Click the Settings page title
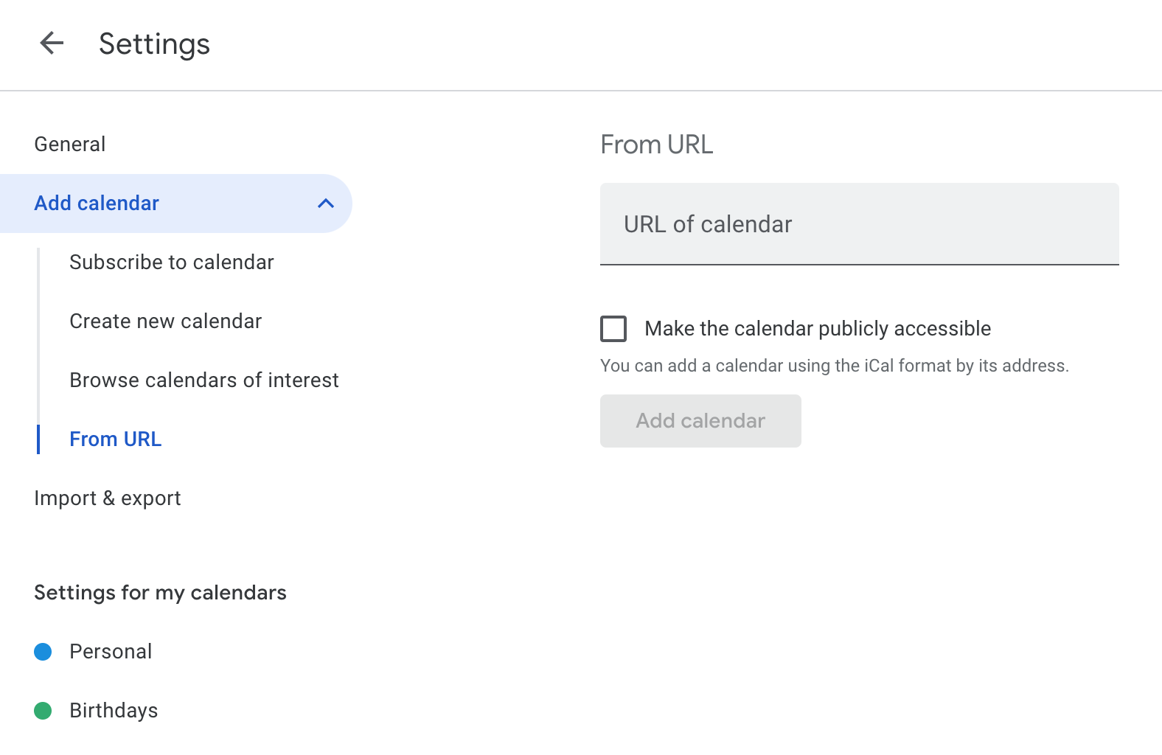Screen dimensions: 1162x755 pyautogui.click(x=154, y=44)
